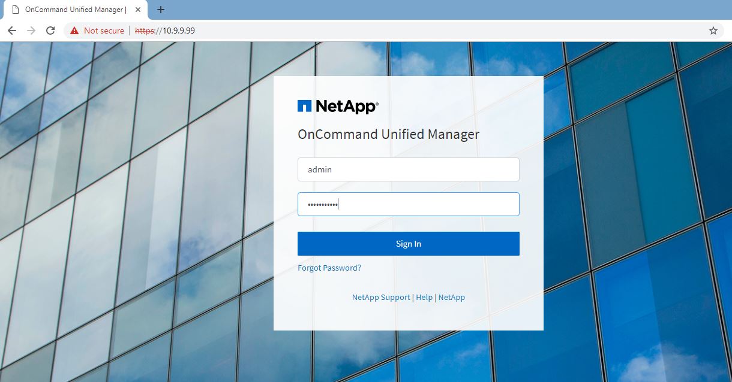Click the Not secure warning triangle
Screen dimensions: 732x382
click(x=73, y=30)
